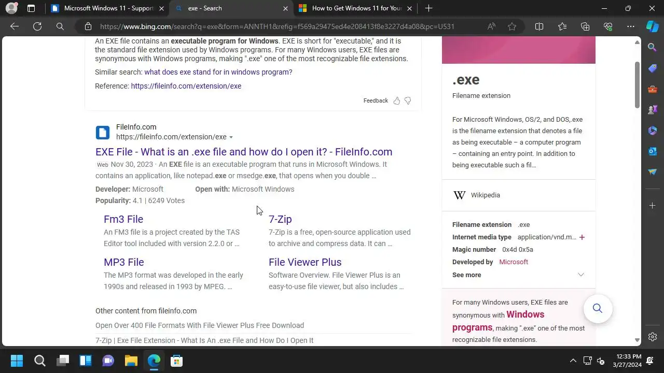664x373 pixels.
Task: Open the MP3 File link
Action: point(124,262)
